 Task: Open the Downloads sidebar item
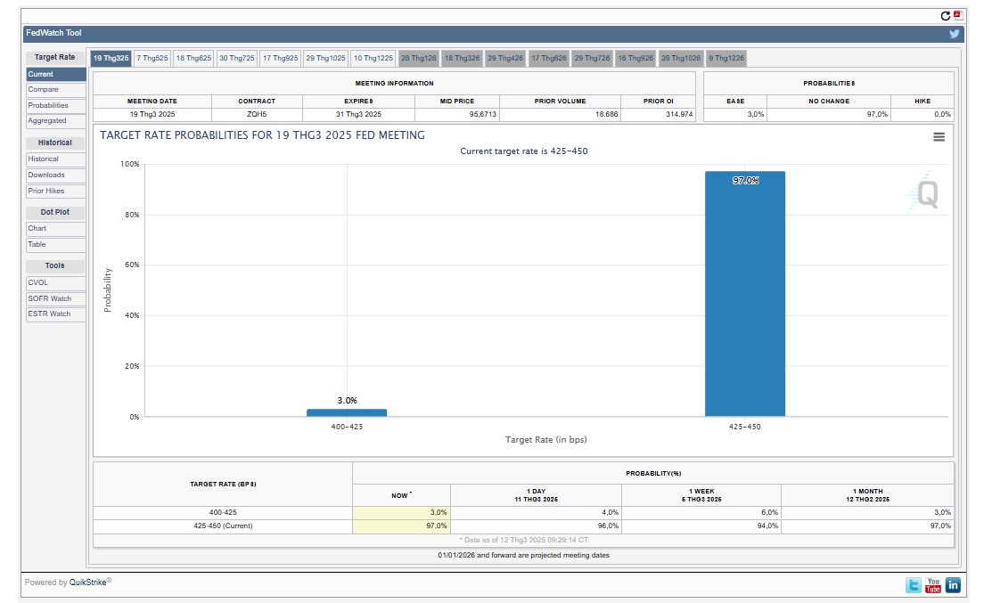point(56,175)
